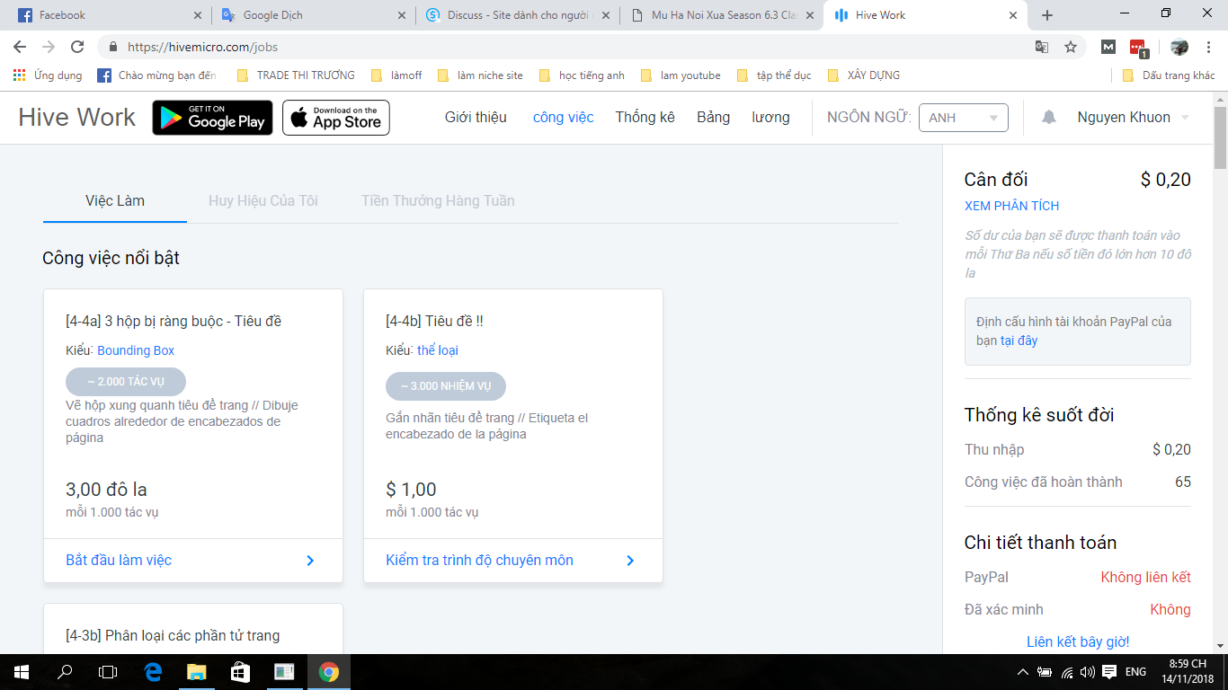The width and height of the screenshot is (1228, 690).
Task: Show hidden system tray icons
Action: 1023,672
